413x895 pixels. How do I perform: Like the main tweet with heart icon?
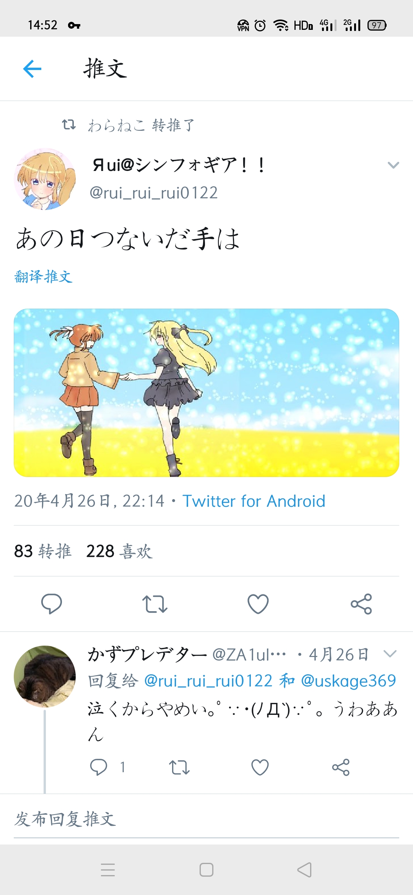click(x=258, y=604)
